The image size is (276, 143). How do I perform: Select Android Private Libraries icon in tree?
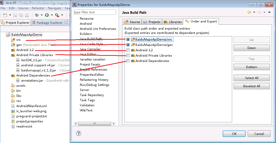click(x=13, y=55)
